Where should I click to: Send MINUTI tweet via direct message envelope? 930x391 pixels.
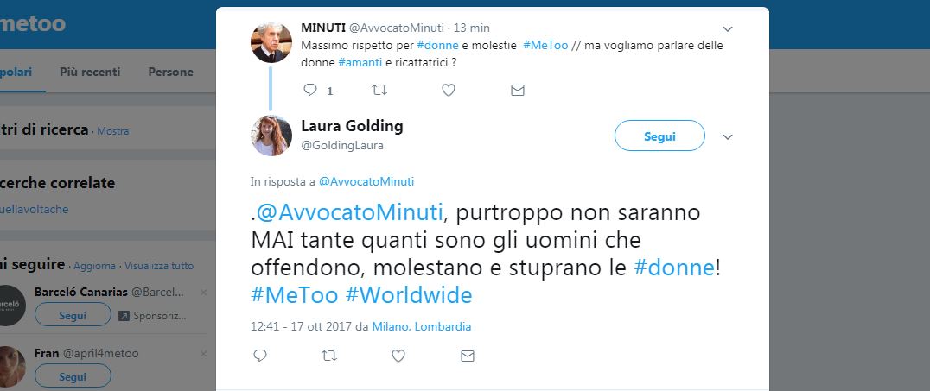(x=518, y=90)
